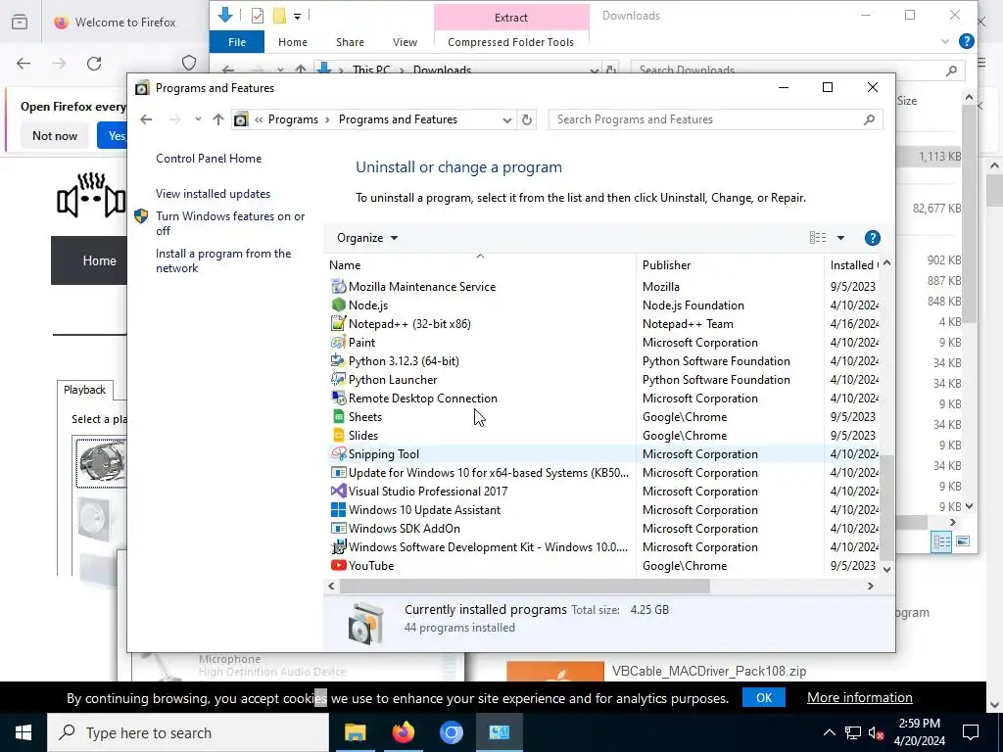Select the Node.js program icon
Screen dimensions: 1003x752
coord(338,305)
